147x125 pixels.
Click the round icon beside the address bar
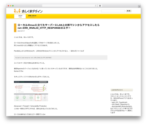click(100, 6)
